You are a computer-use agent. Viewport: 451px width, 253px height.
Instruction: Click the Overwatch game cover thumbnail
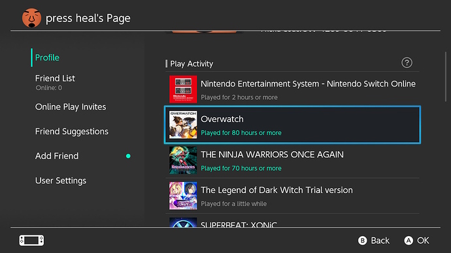pos(183,125)
